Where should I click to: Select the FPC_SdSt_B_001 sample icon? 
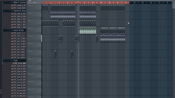(x=12, y=14)
